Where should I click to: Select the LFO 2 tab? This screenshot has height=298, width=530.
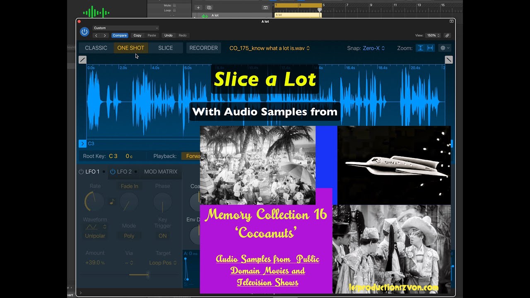(124, 172)
